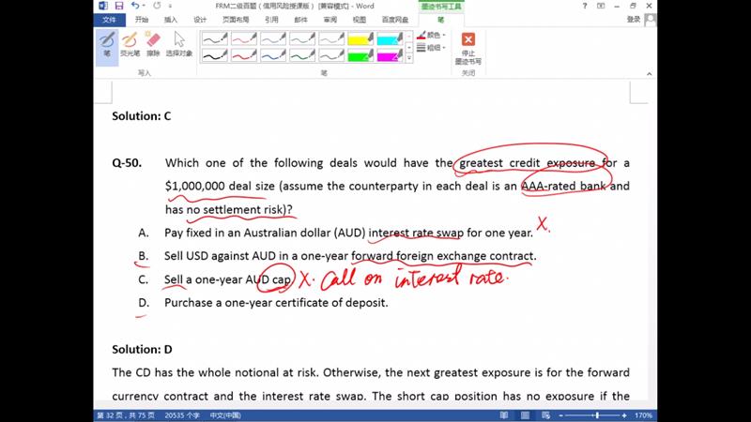Switch to Print Layout view icon
The height and width of the screenshot is (422, 751).
525,415
